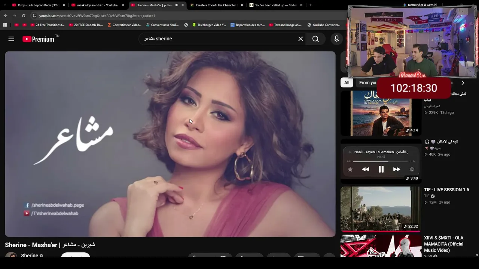479x269 pixels.
Task: Open the Nabil Tayeh Fel Amaken thumbnail
Action: pos(381,161)
